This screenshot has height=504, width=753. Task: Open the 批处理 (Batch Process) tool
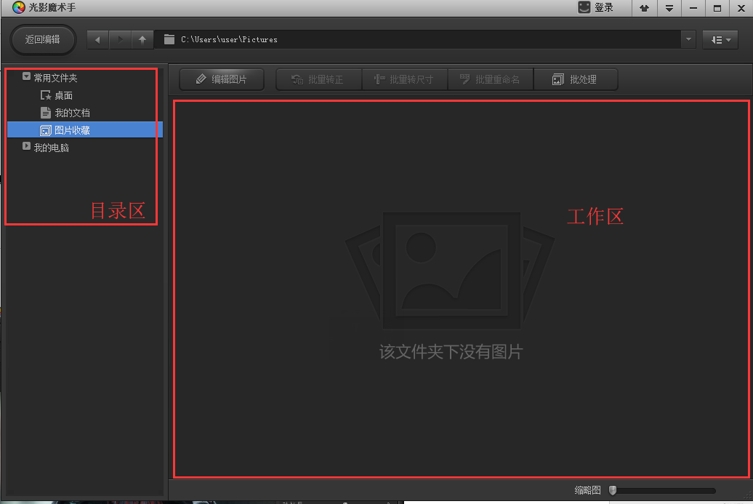tap(576, 79)
